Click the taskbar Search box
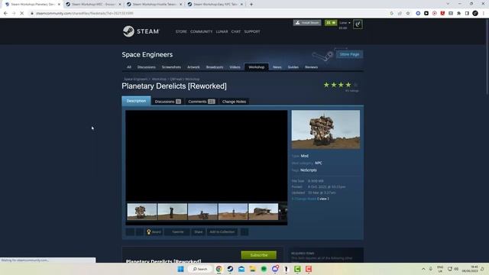This screenshot has width=489, height=275. [200, 269]
